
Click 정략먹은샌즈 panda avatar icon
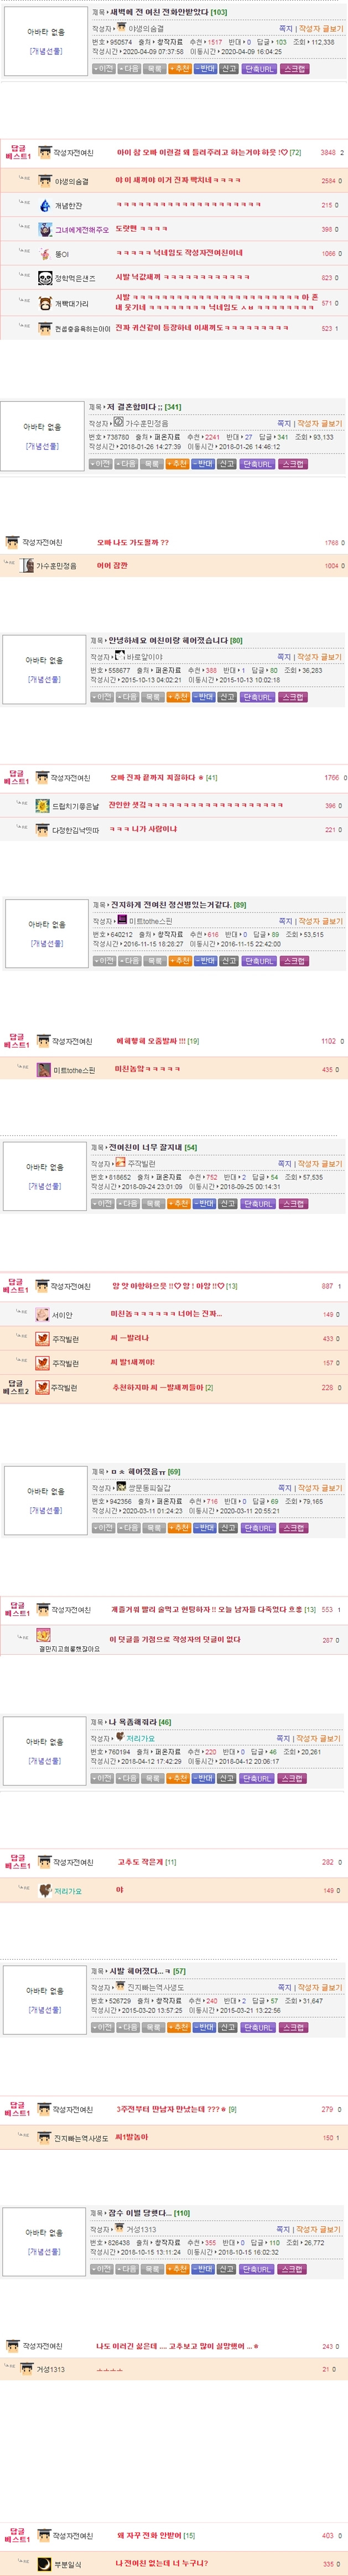(45, 278)
